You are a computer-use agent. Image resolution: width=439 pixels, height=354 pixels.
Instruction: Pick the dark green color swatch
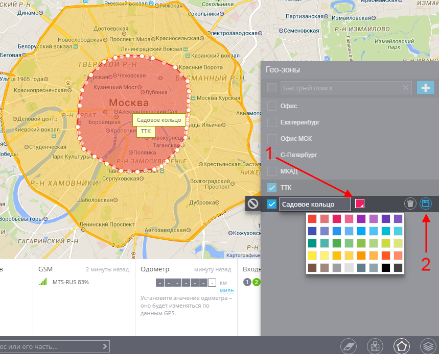tap(336, 243)
